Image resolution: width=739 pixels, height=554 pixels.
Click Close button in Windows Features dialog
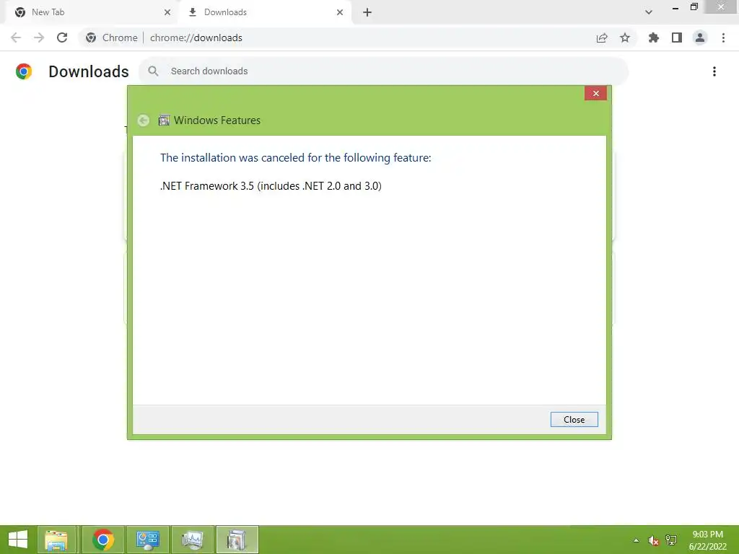[574, 419]
